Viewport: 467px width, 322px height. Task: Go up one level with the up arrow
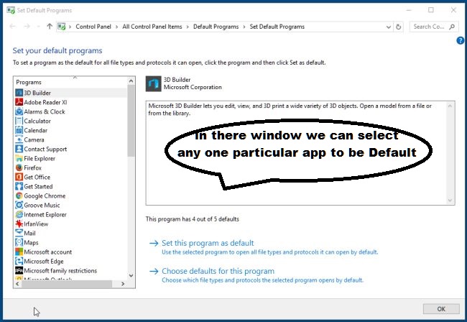click(50, 27)
